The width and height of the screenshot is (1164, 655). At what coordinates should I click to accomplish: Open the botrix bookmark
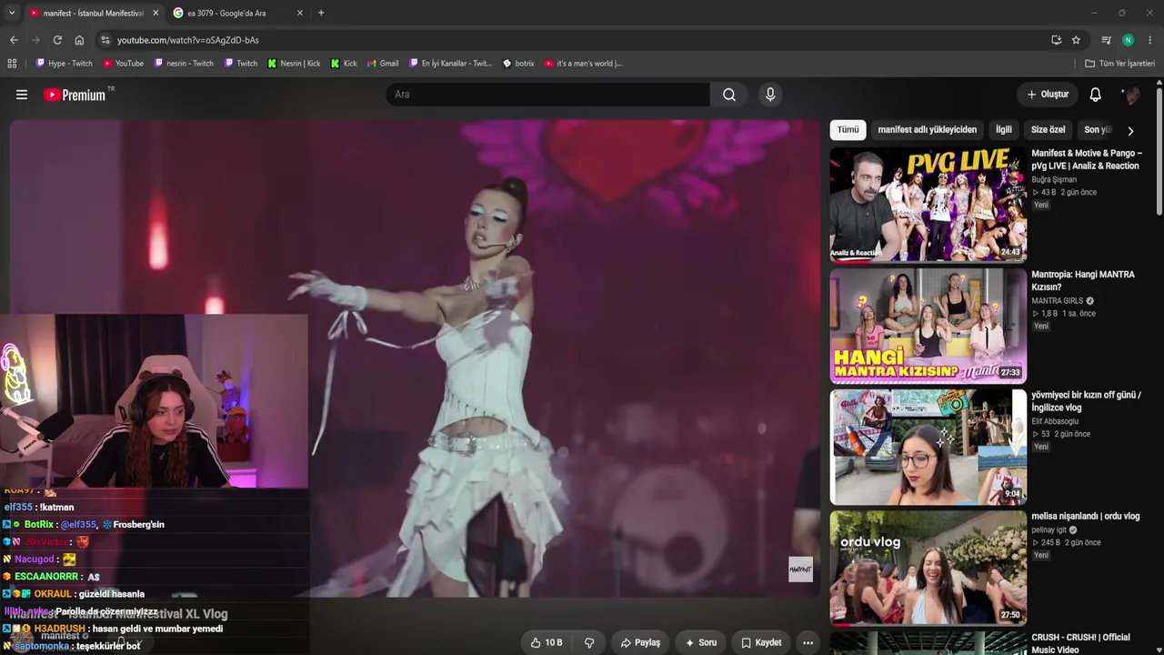[518, 64]
